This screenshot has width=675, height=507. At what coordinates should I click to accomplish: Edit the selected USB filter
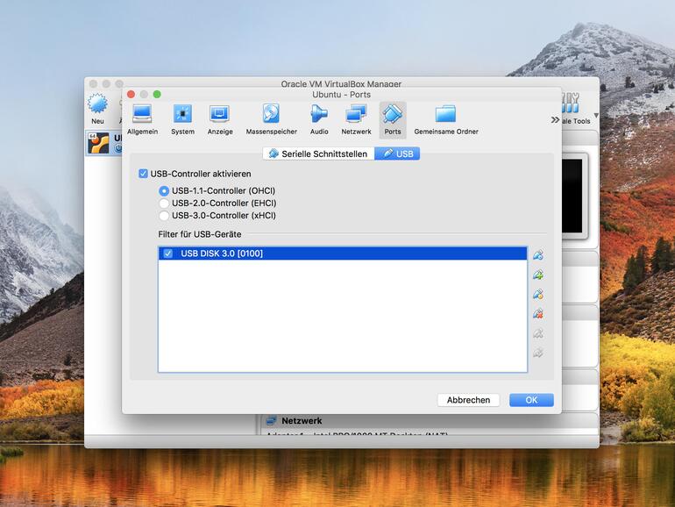pos(538,294)
